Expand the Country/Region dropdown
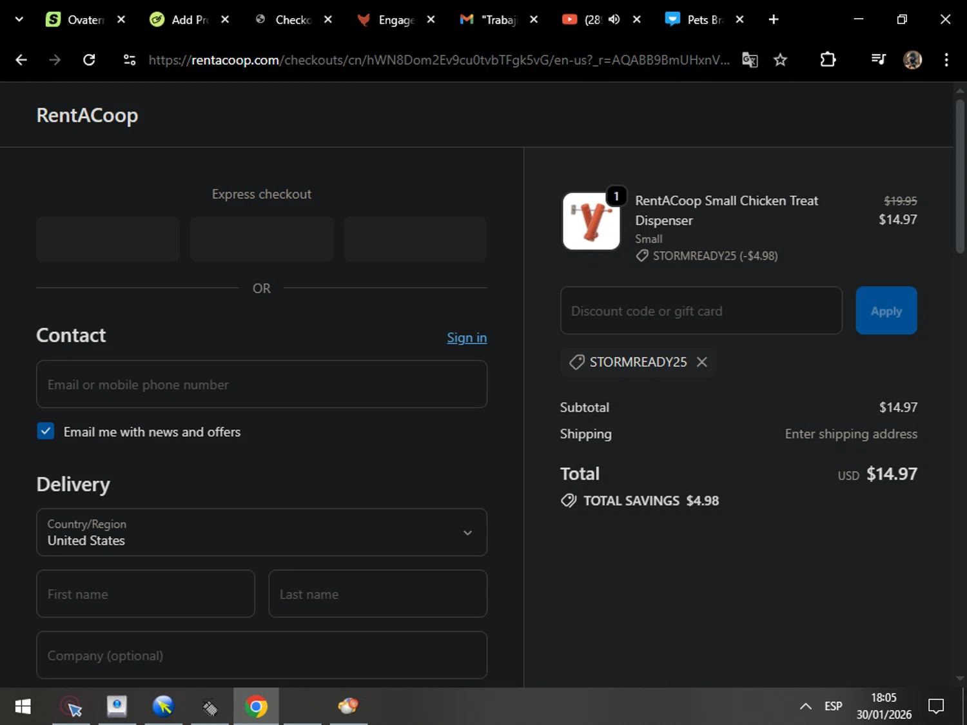 [262, 532]
